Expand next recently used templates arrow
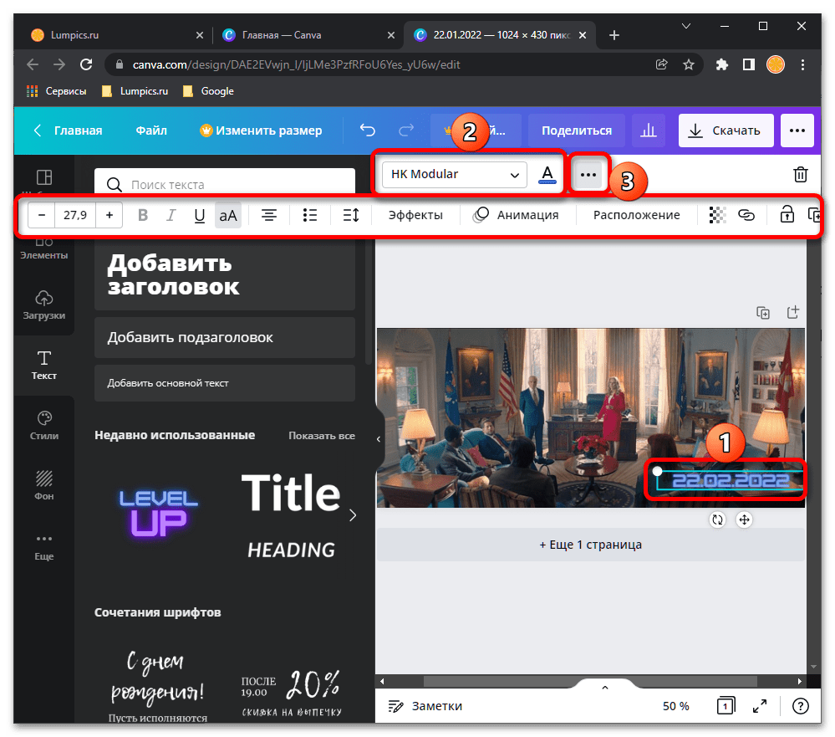The width and height of the screenshot is (835, 737). [353, 515]
